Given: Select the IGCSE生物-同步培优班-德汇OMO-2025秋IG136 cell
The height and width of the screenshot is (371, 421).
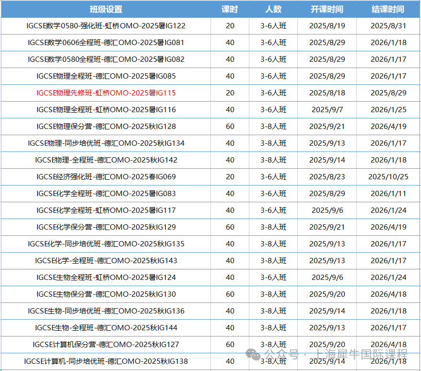Looking at the screenshot, I should [x=106, y=311].
